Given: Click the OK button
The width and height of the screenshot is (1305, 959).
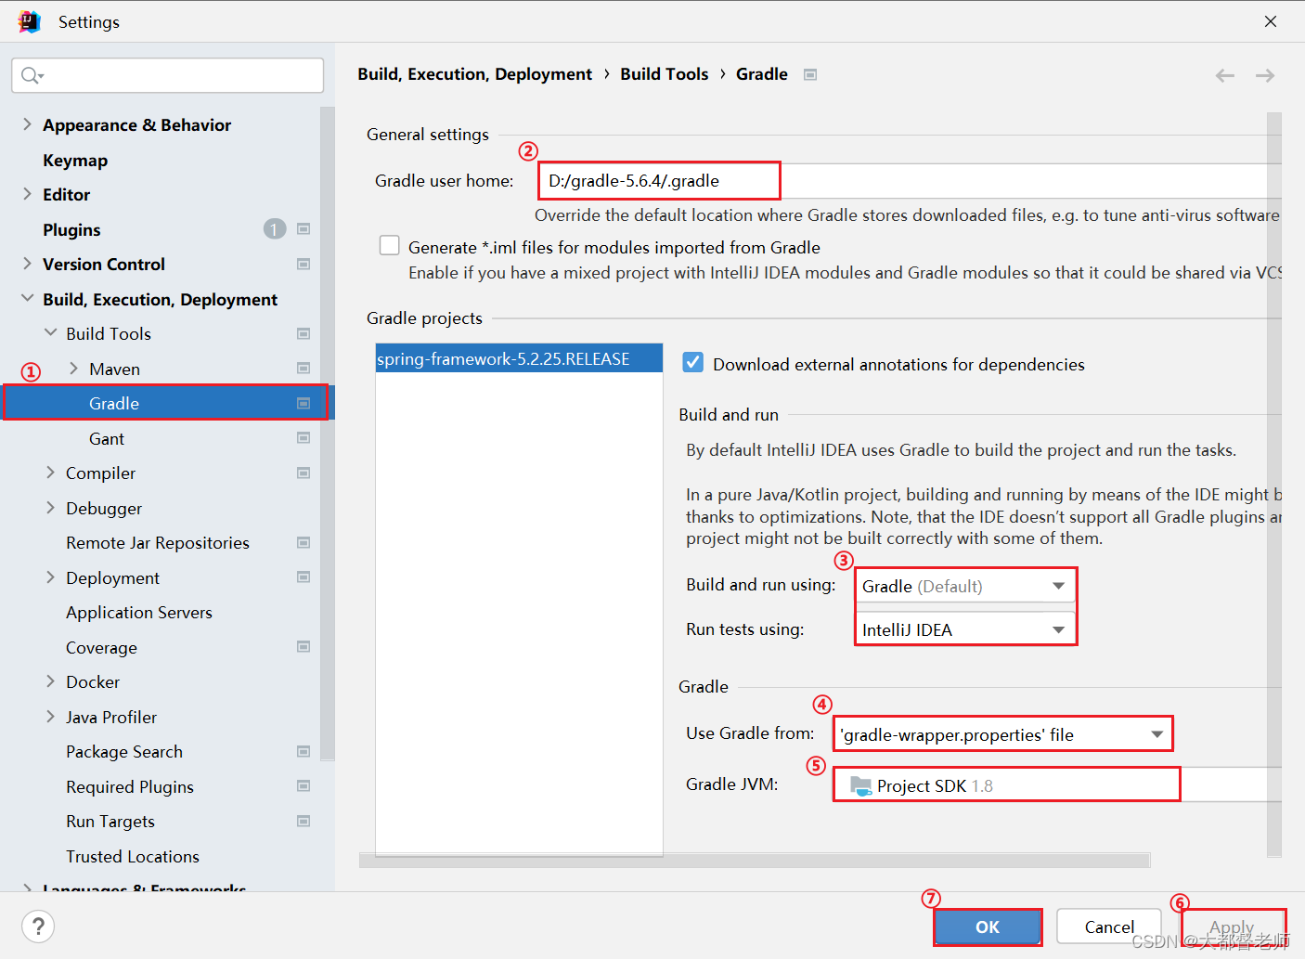Looking at the screenshot, I should coord(988,927).
